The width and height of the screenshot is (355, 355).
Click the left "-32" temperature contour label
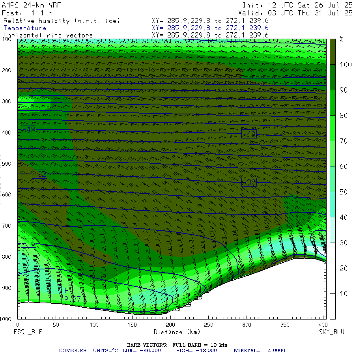click(39, 174)
